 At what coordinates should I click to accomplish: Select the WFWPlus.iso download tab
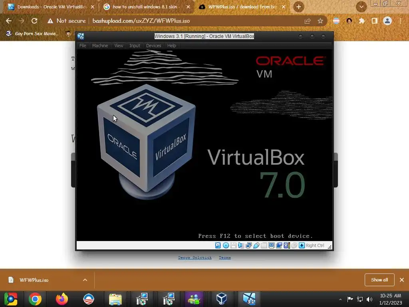coord(242,7)
